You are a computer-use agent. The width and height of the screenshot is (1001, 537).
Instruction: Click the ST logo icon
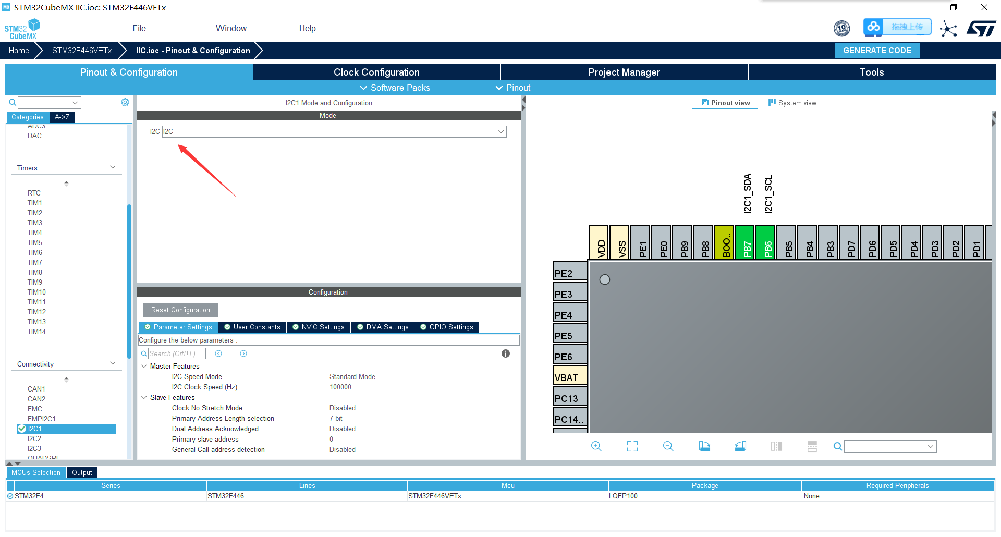981,29
